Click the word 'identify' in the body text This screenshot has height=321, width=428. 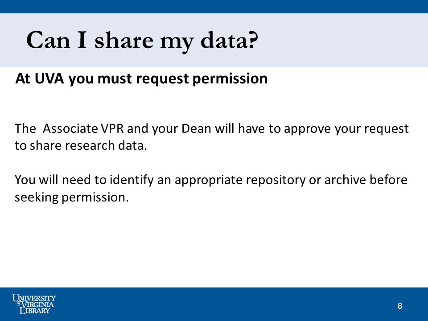click(132, 180)
